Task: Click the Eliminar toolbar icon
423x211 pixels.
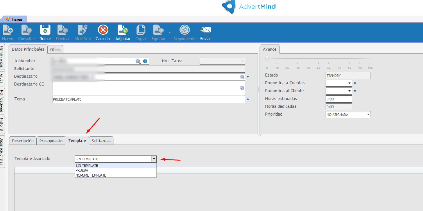Action: [63, 30]
